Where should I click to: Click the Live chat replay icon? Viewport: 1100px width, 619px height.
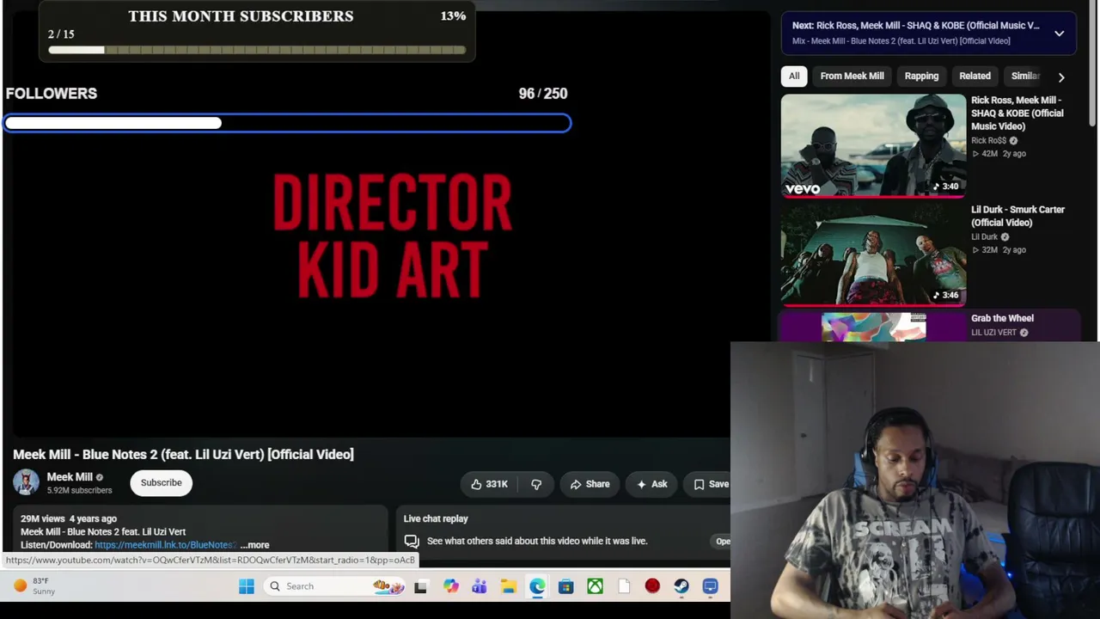click(412, 541)
